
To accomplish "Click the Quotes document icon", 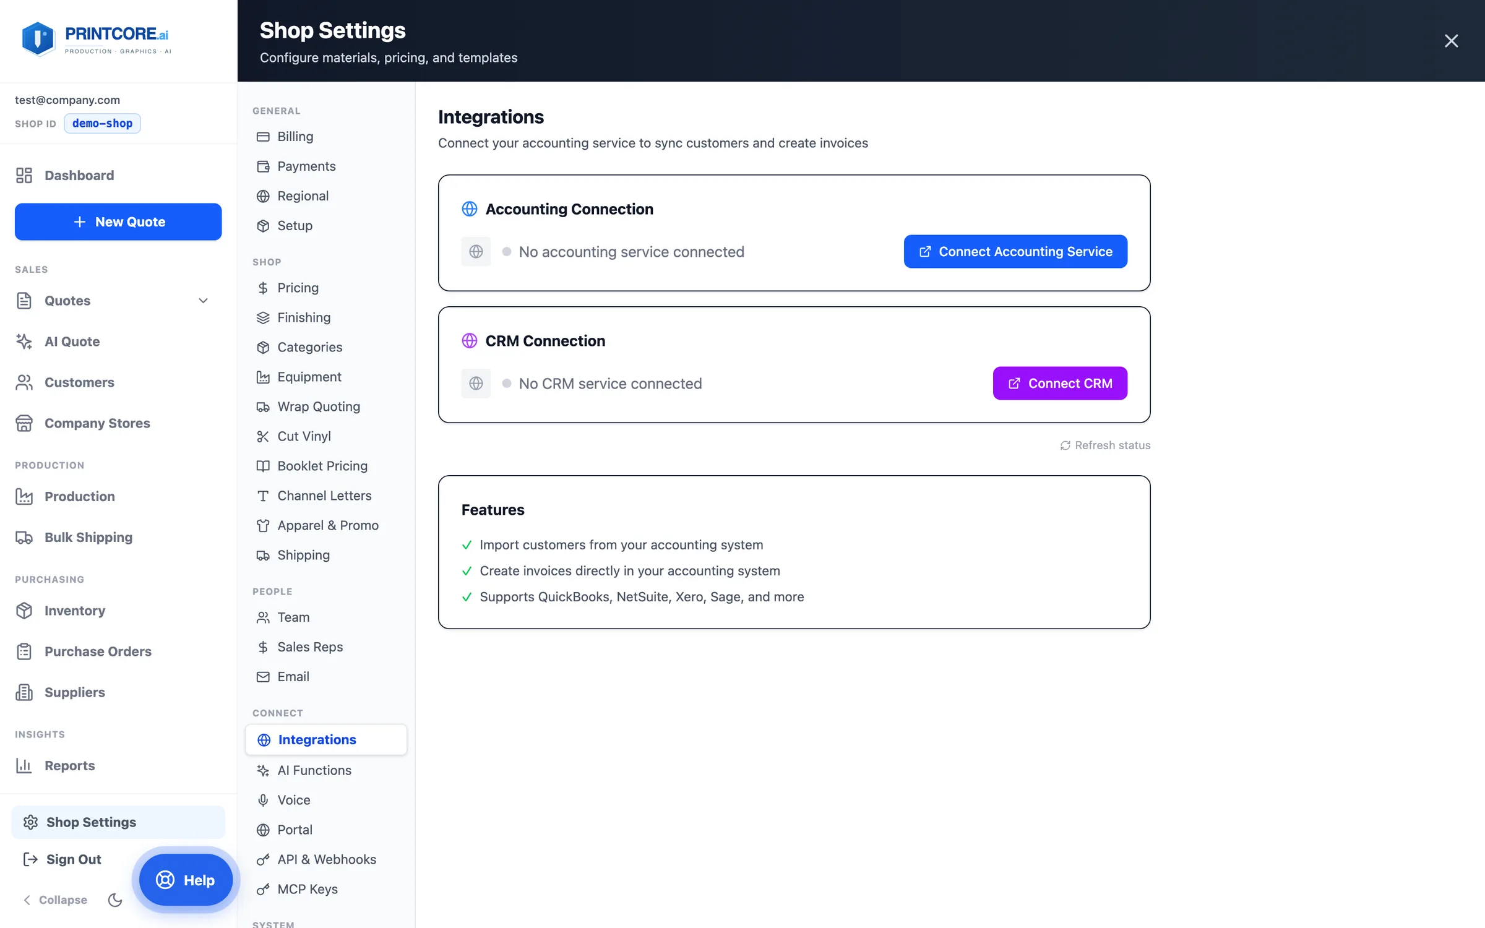I will 24,301.
